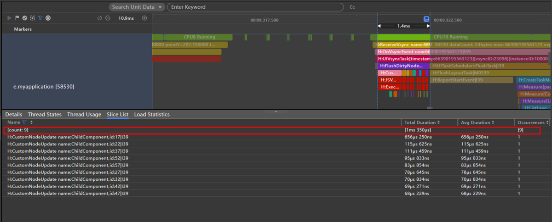Zoom in the timeline with the plus icon
This screenshot has width=552, height=222.
click(144, 18)
